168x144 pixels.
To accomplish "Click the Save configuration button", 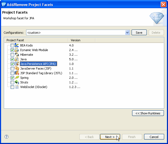I will coord(139,32).
